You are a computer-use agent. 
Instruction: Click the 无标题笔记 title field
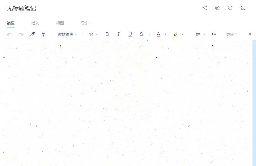coord(22,8)
